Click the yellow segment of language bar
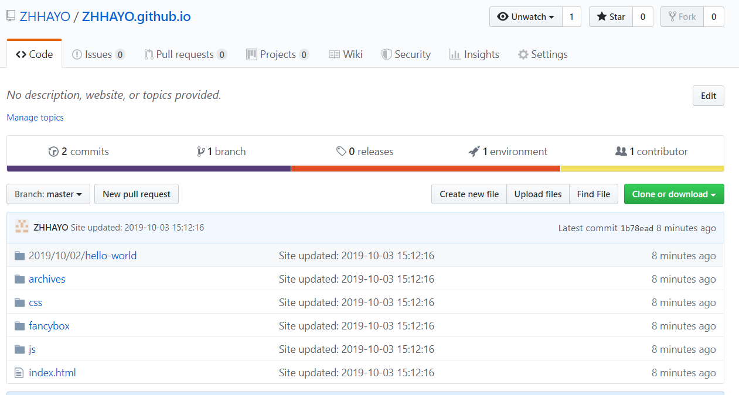 [x=642, y=169]
